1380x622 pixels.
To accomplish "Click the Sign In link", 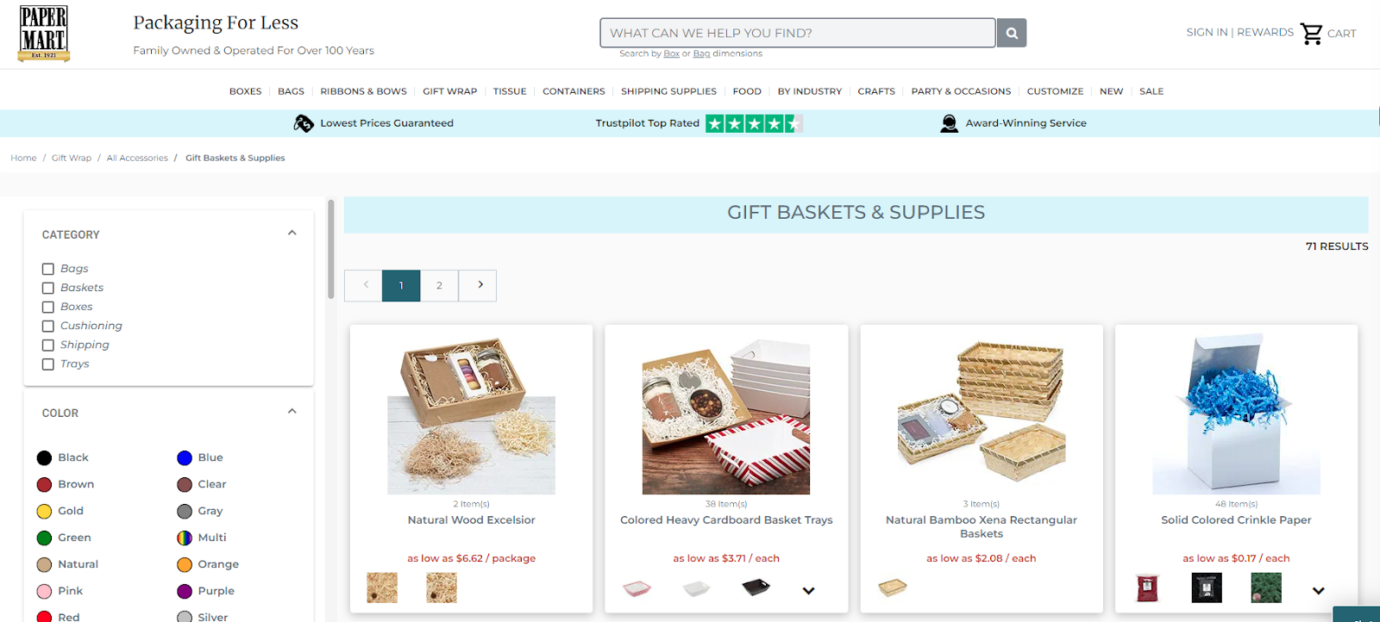I will pyautogui.click(x=1207, y=32).
